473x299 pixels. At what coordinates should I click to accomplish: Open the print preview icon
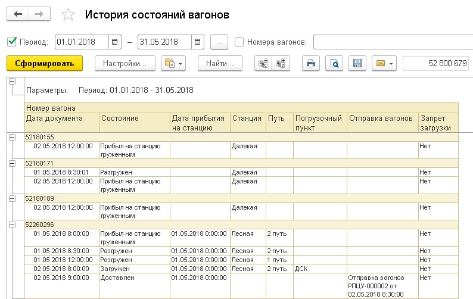click(334, 63)
